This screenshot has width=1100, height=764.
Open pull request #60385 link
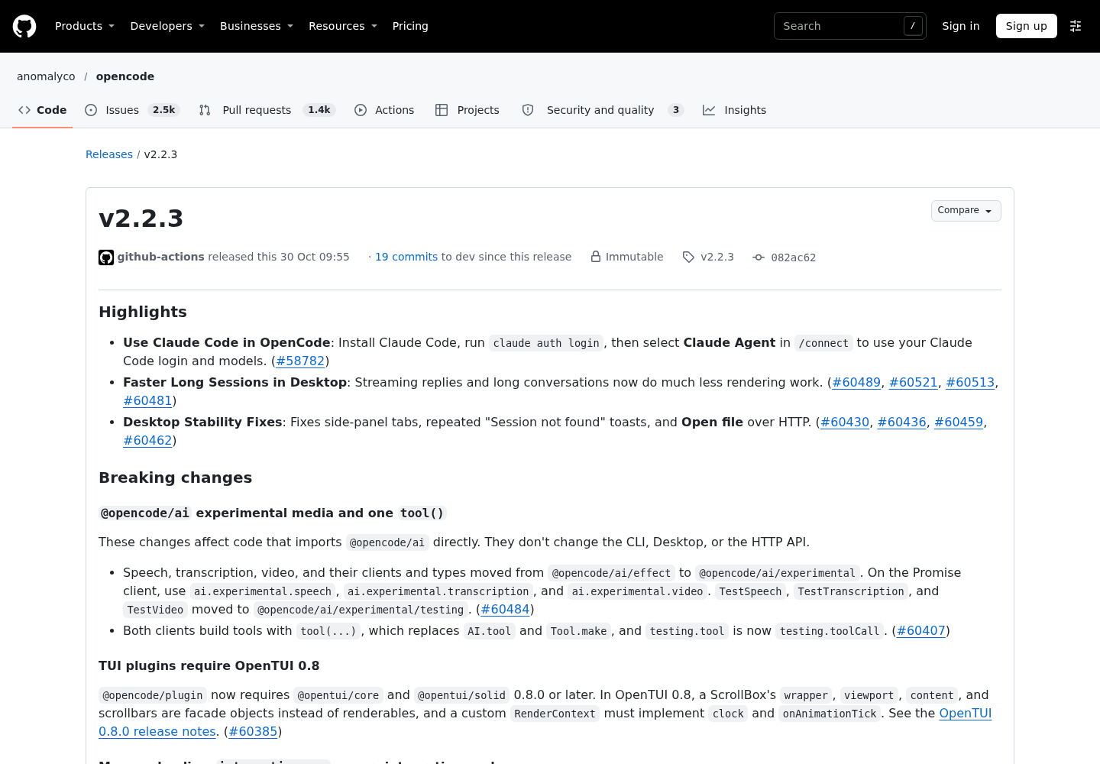(x=253, y=731)
